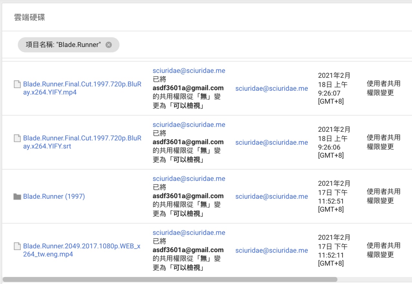This screenshot has height=284, width=412.
Task: Click the user column email for srt row
Action: [272, 142]
